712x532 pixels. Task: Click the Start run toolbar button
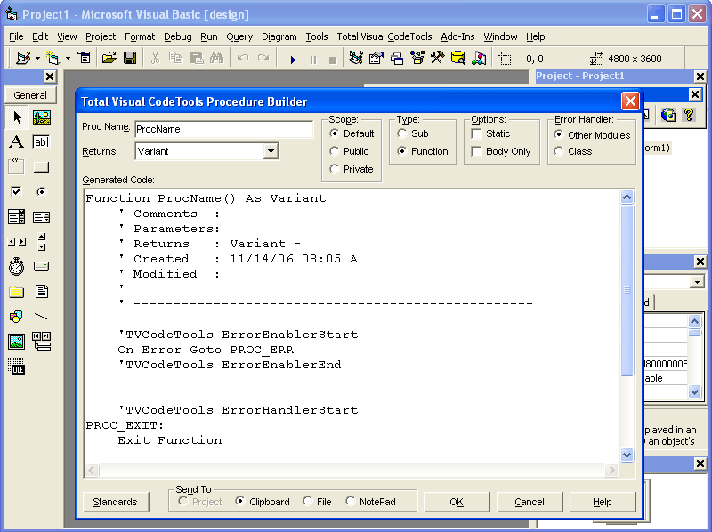click(x=293, y=60)
